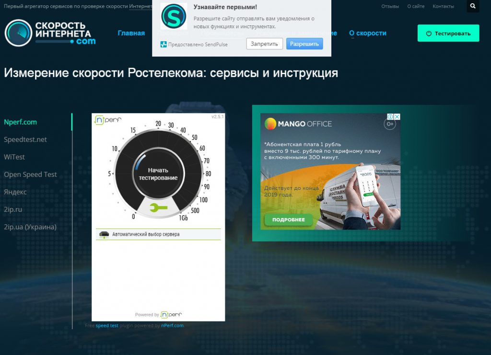Image resolution: width=491 pixels, height=355 pixels.
Task: Select the Nperf.com tab
Action: 20,122
